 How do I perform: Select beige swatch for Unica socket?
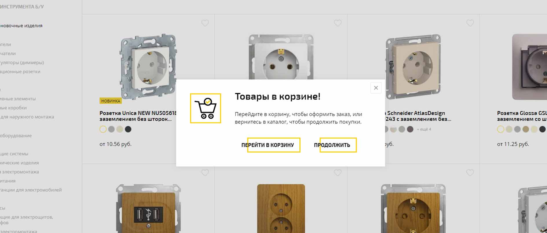click(x=120, y=129)
